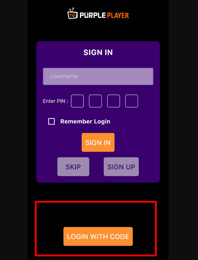
Task: Click the Enter PIN label
Action: (x=55, y=101)
